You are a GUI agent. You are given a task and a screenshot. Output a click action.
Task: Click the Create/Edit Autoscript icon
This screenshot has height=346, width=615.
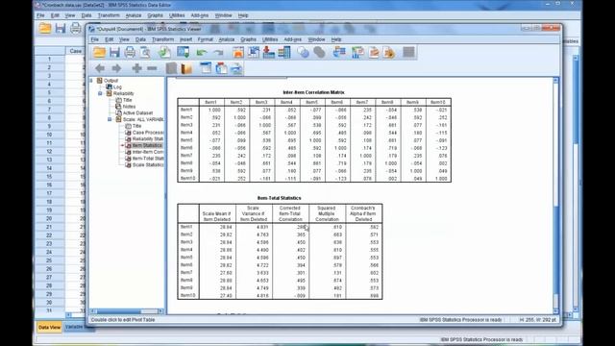pyautogui.click(x=374, y=52)
